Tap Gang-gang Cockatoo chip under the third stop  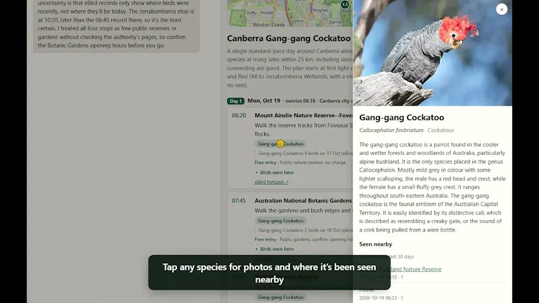280,297
